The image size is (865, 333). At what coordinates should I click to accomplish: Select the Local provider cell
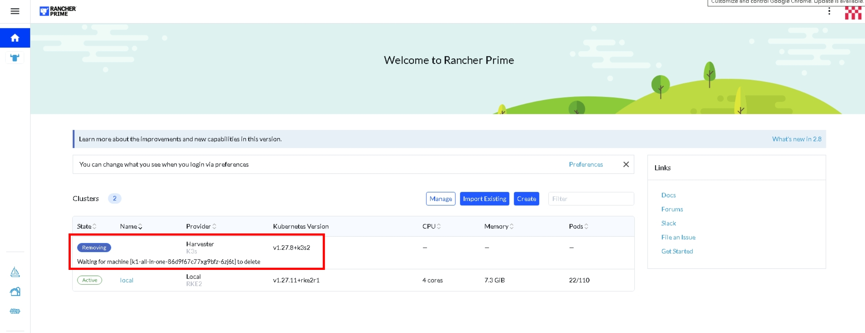tap(193, 276)
